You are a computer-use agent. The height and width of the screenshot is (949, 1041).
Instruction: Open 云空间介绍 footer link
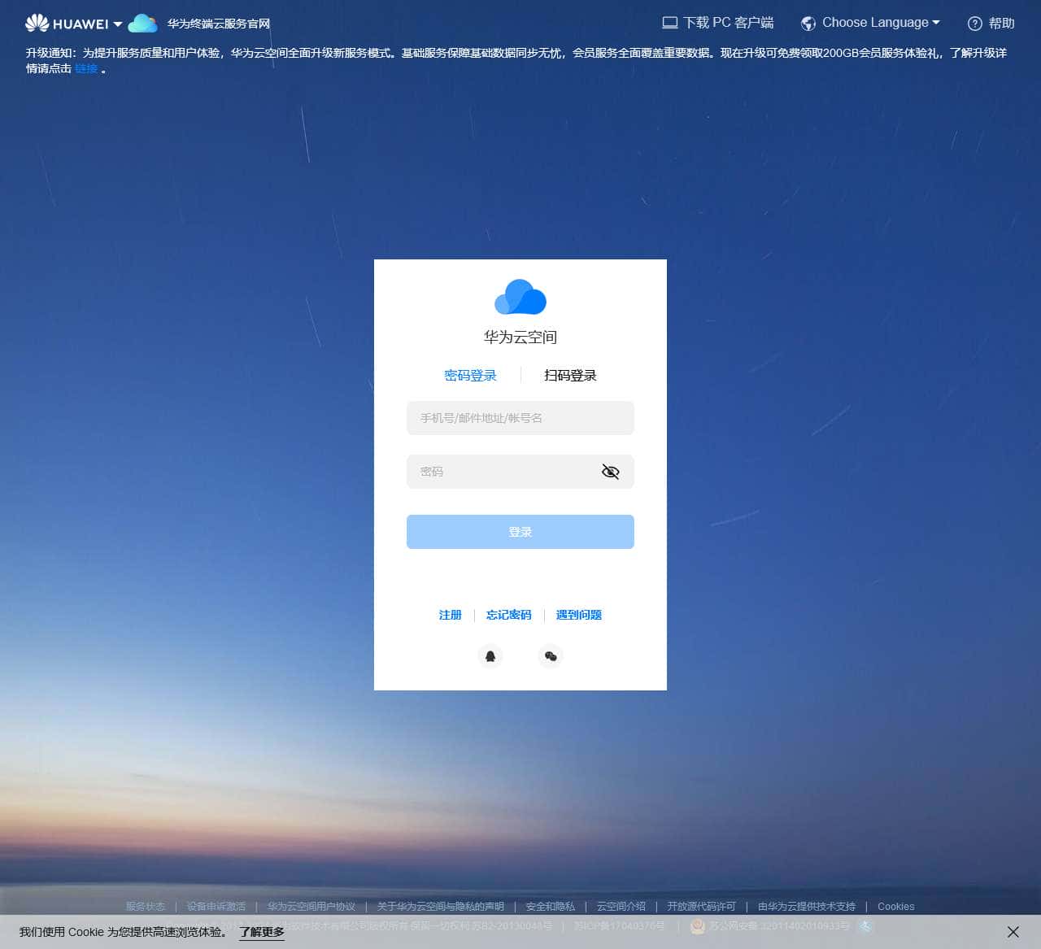[x=621, y=907]
